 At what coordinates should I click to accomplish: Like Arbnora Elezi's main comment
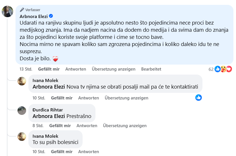(49, 69)
